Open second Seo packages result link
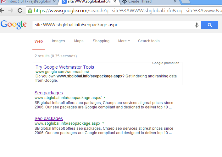Image resolution: width=222 pixels, height=157 pixels. pos(49,119)
